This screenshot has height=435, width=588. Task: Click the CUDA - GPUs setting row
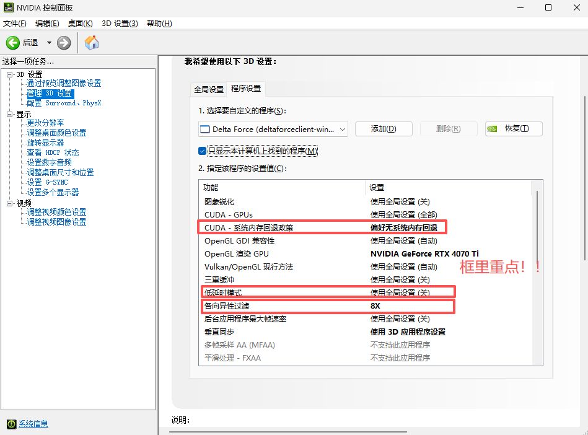point(366,215)
